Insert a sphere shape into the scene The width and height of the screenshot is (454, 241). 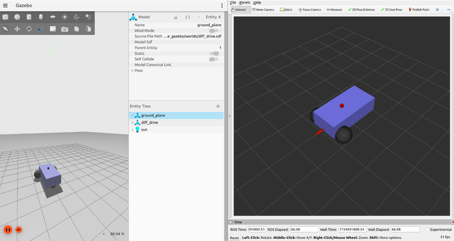pyautogui.click(x=17, y=17)
